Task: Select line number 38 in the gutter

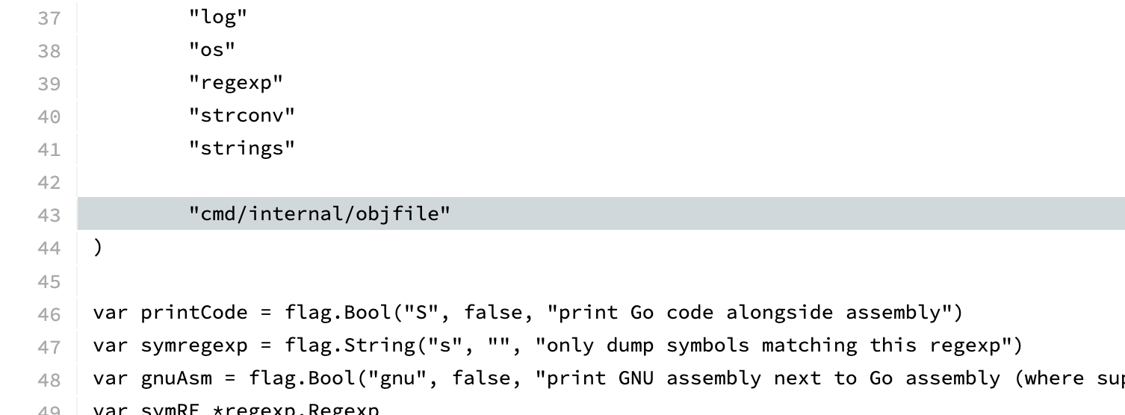Action: [x=49, y=51]
